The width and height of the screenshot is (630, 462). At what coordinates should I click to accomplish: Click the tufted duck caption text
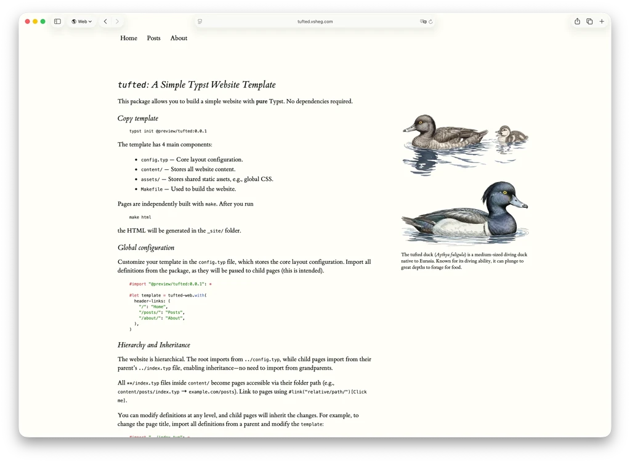[464, 261]
